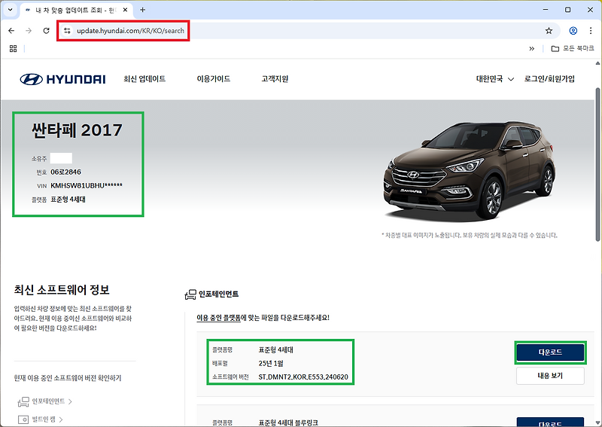The image size is (602, 427).
Task: Download the 표준형 4세대 software
Action: pyautogui.click(x=550, y=352)
